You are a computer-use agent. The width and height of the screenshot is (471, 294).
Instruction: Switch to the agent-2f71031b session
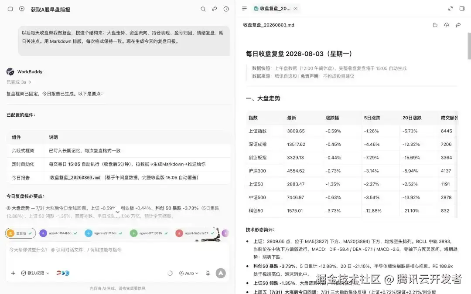pos(149,233)
